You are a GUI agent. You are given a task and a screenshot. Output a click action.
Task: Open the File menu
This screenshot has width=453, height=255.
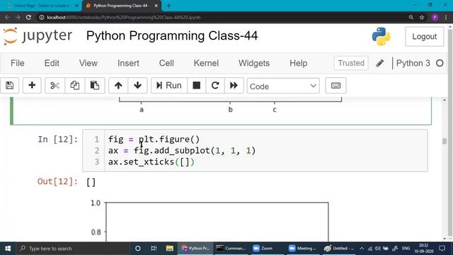[17, 63]
